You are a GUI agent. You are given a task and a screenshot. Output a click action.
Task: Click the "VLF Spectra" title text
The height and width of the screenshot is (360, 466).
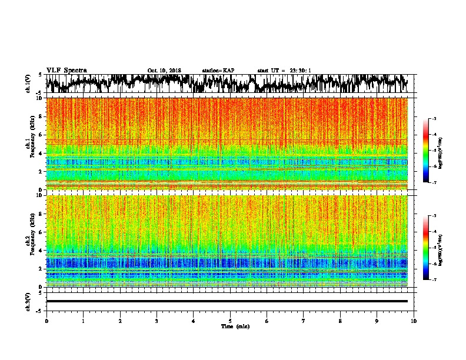tap(66, 71)
